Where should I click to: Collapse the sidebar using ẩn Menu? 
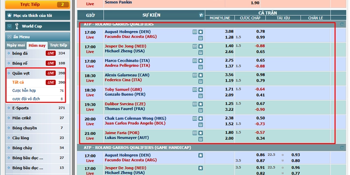tap(38, 37)
